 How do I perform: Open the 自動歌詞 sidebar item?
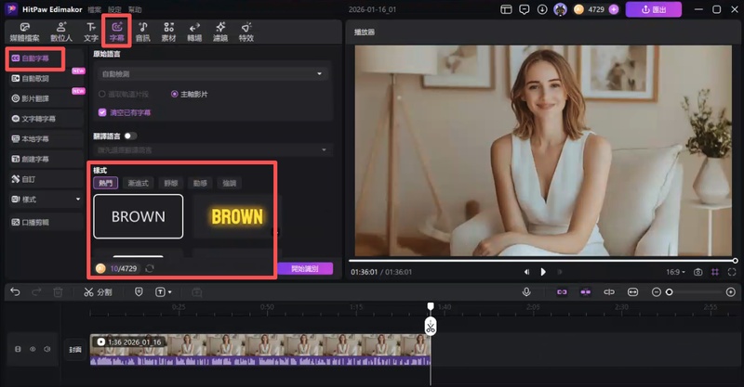coord(35,79)
